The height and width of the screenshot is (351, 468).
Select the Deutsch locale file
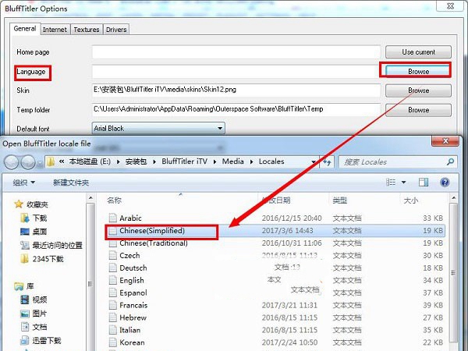coord(275,268)
